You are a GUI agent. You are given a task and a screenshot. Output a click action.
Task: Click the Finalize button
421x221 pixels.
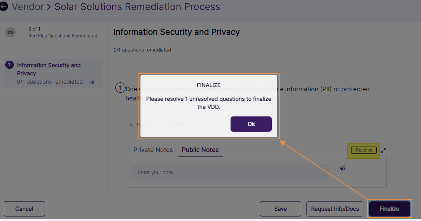(389, 209)
